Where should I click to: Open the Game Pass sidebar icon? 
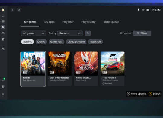[3, 21]
